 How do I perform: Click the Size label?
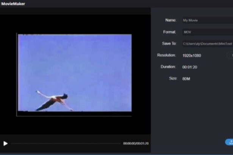point(172,79)
